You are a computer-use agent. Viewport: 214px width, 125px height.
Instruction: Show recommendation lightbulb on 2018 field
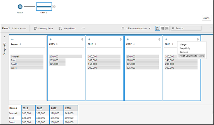tap(198, 39)
